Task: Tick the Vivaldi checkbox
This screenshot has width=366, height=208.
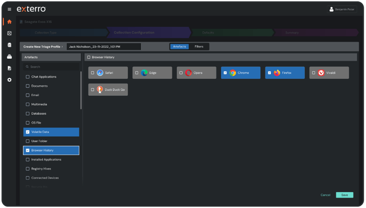Action: [314, 73]
